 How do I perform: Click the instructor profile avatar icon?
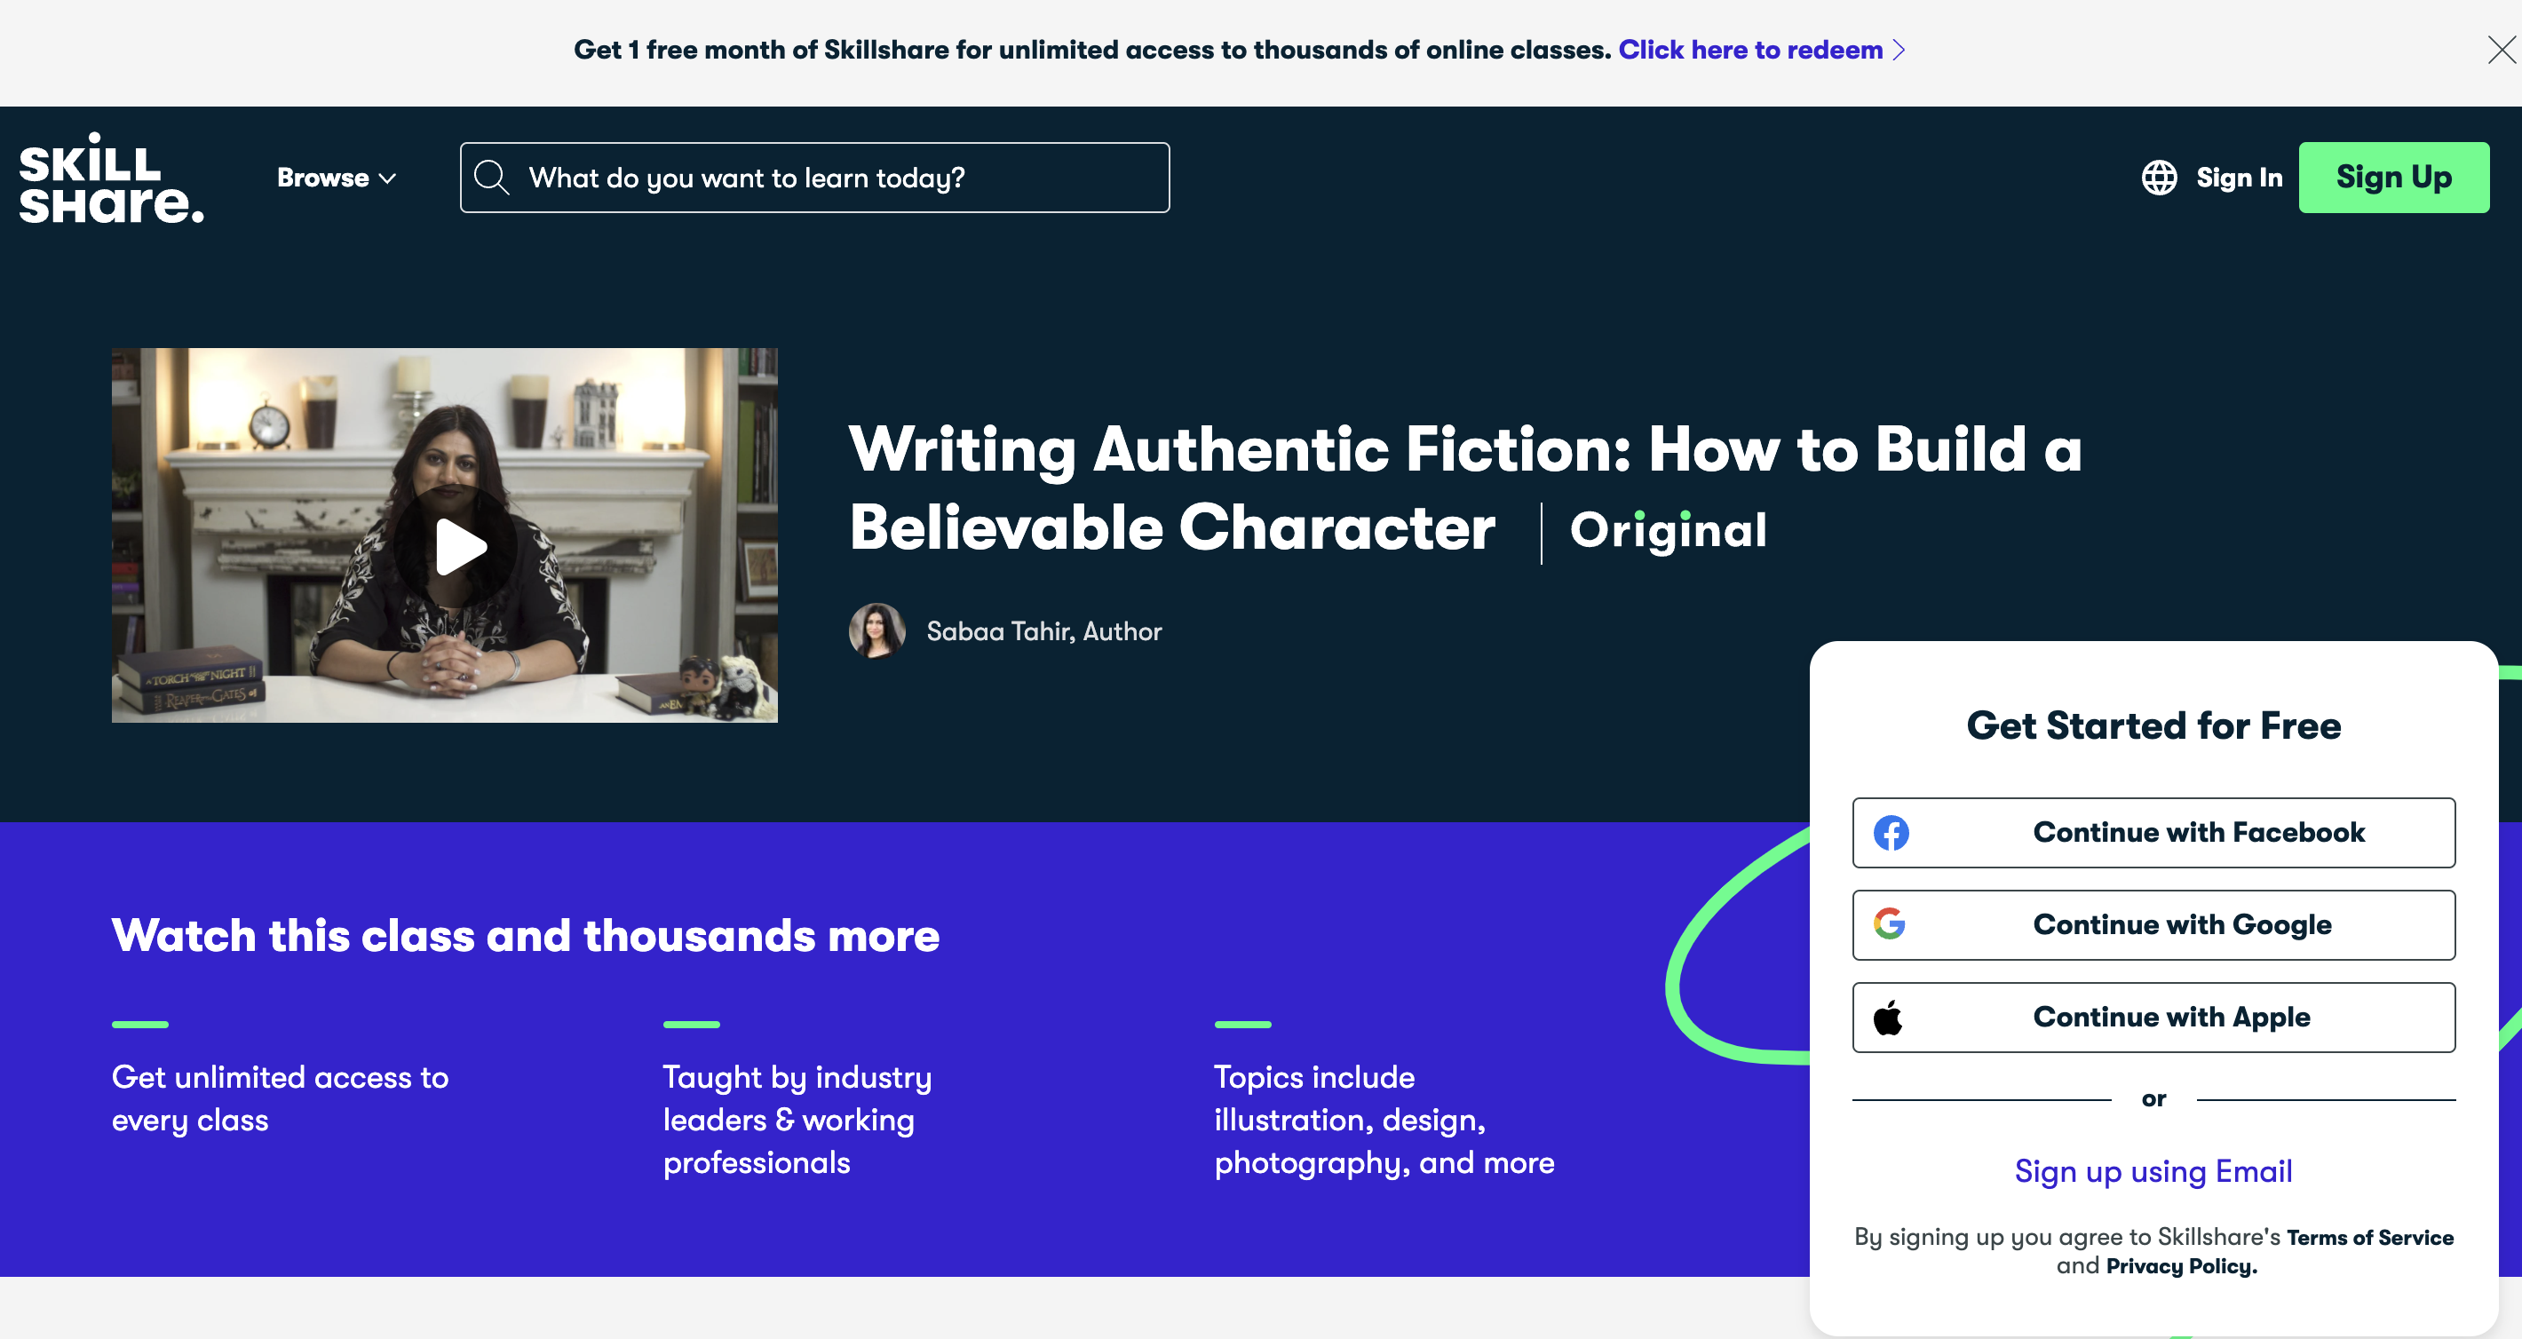[x=874, y=630]
